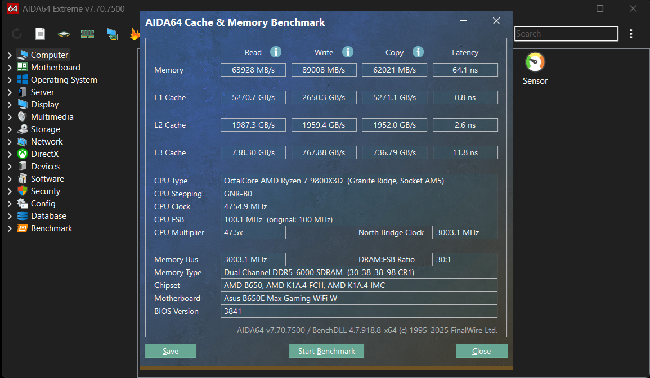Click the L3 Cache Latency 11.8 ns

click(x=465, y=152)
